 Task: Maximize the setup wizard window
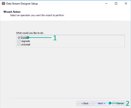tap(116, 4)
